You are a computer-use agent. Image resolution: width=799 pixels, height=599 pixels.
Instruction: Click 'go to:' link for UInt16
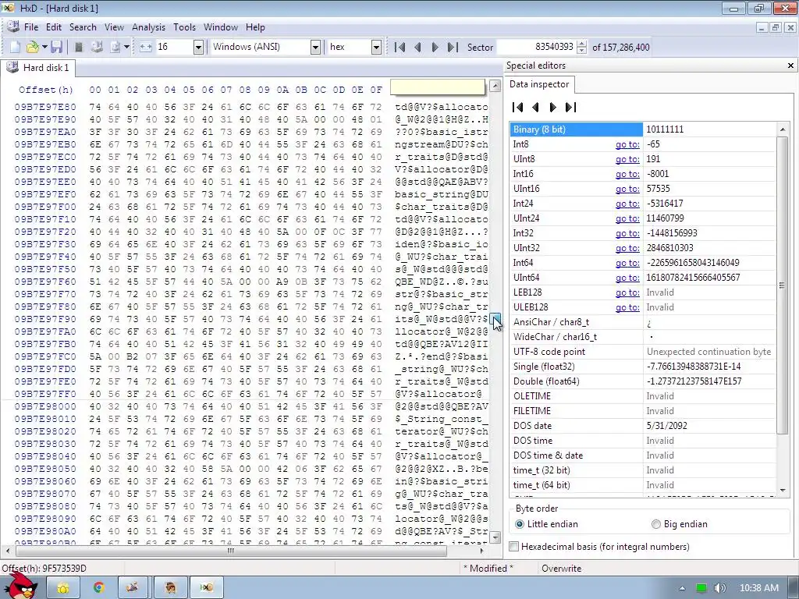click(627, 189)
